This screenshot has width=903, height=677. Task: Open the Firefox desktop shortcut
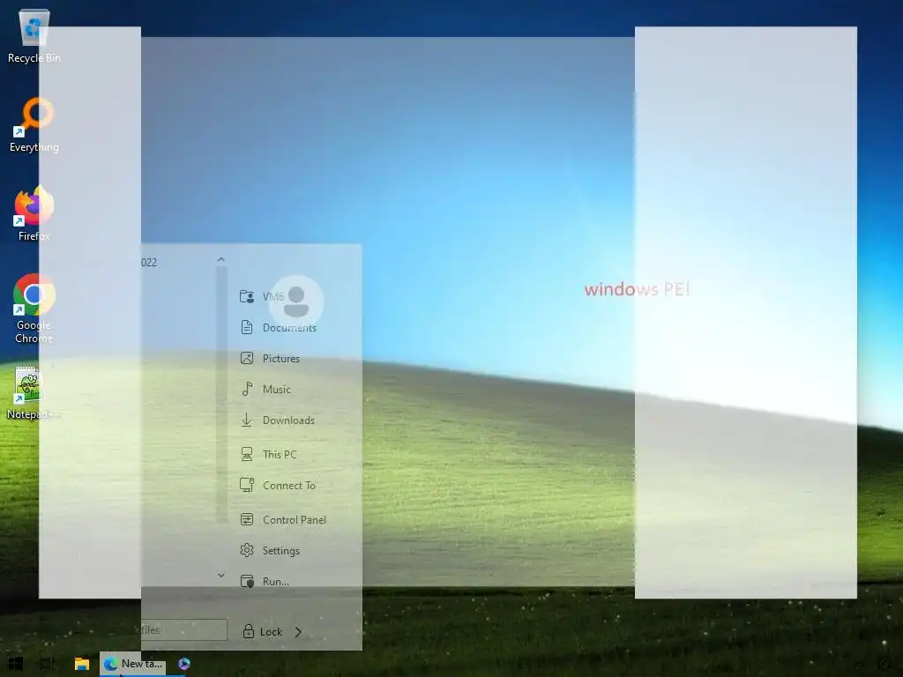coord(34,213)
